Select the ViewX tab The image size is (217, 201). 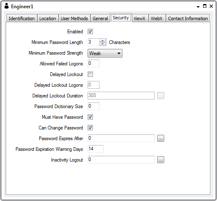[139, 18]
